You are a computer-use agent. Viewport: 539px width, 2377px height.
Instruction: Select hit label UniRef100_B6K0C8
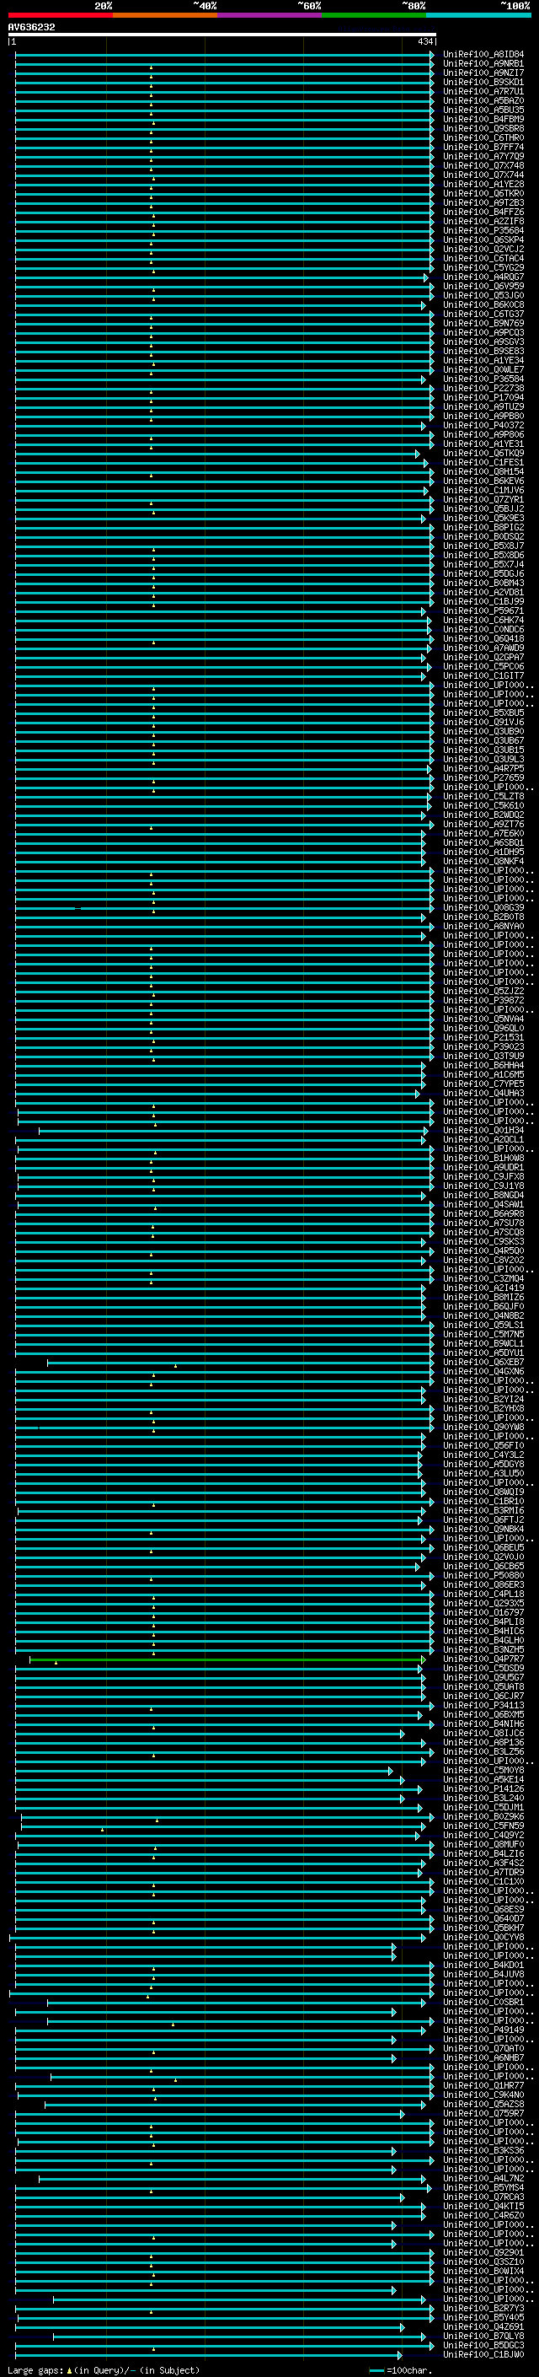pos(483,304)
